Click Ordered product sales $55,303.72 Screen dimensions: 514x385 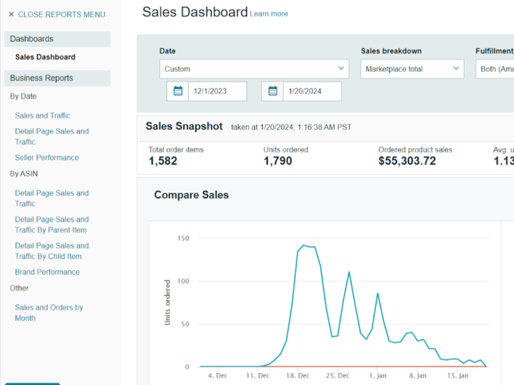point(407,161)
